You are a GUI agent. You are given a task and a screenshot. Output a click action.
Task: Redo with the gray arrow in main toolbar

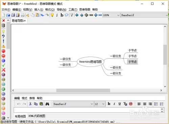[x=47, y=15]
